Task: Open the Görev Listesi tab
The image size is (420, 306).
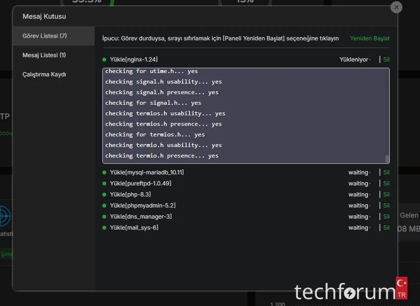Action: pos(44,36)
